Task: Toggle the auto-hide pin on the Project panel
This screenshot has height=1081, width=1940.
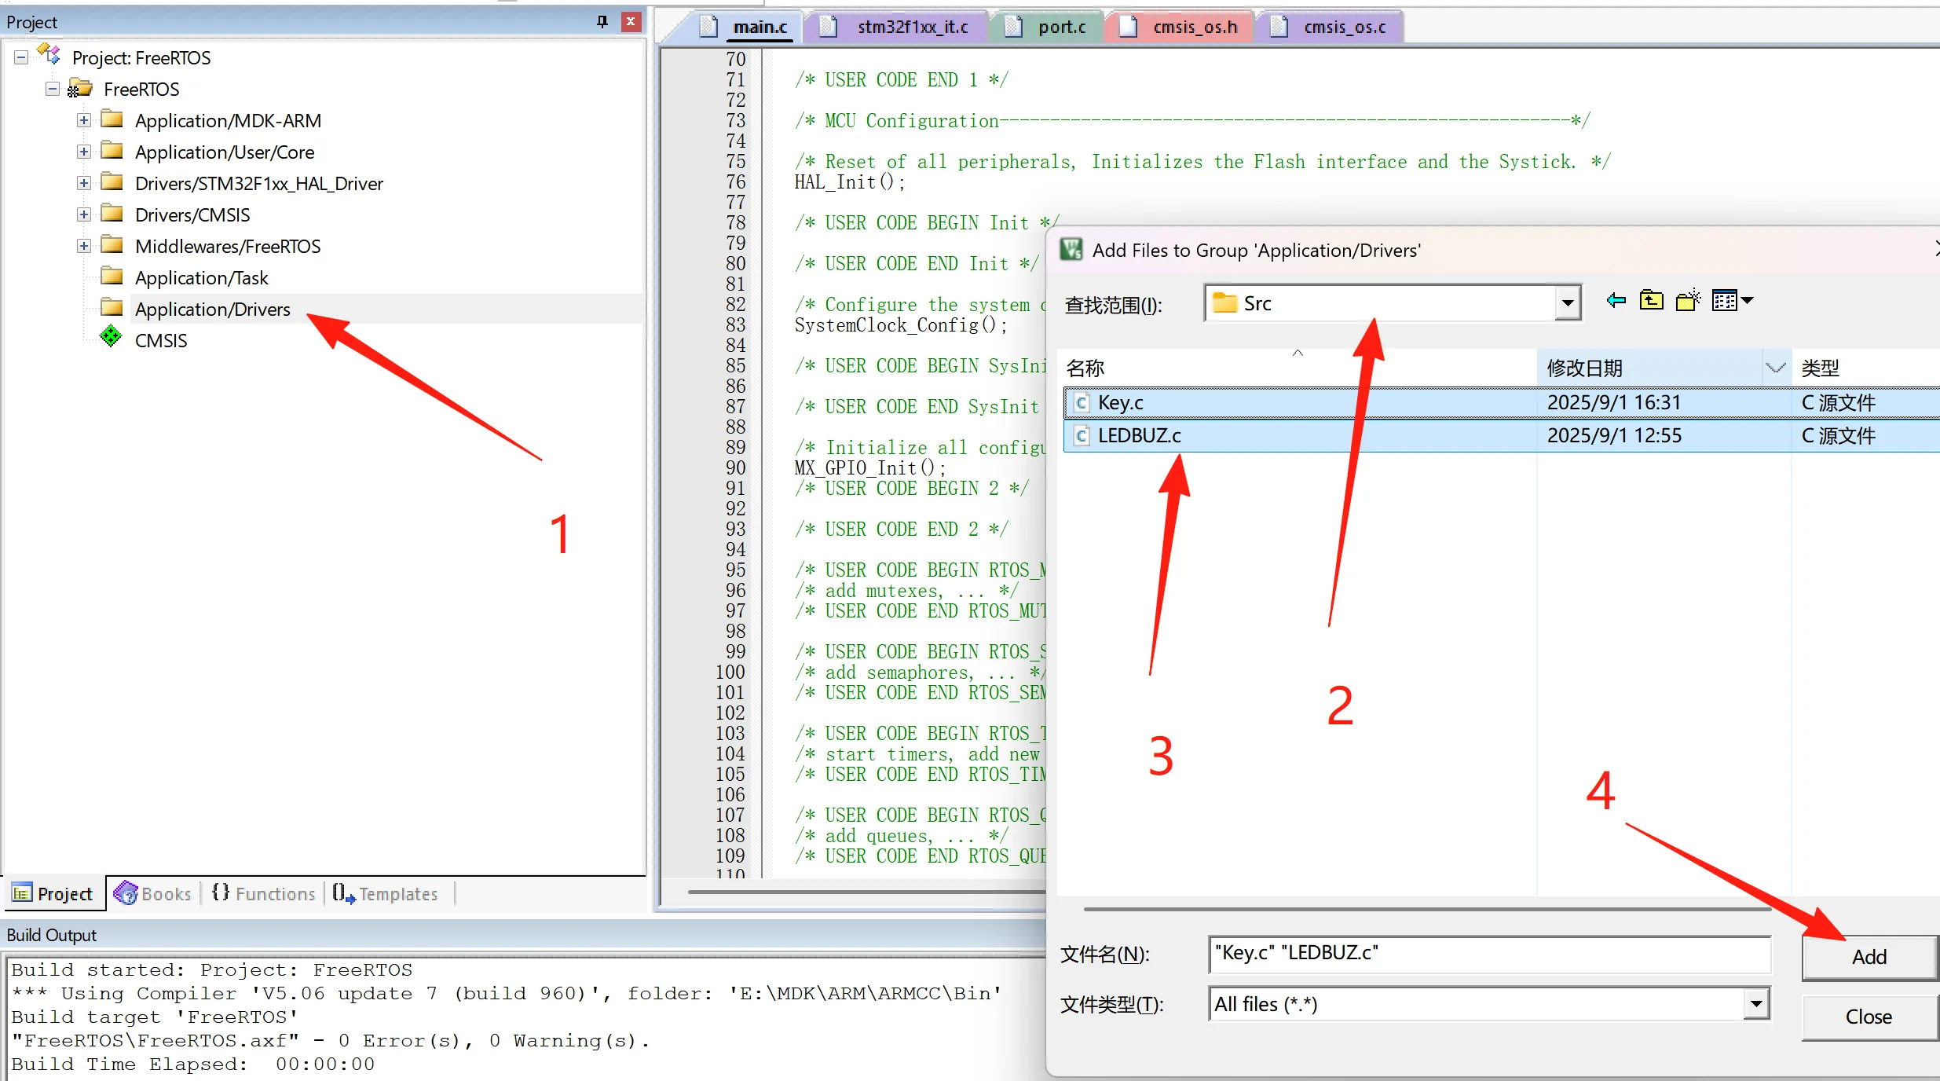Action: pyautogui.click(x=601, y=22)
